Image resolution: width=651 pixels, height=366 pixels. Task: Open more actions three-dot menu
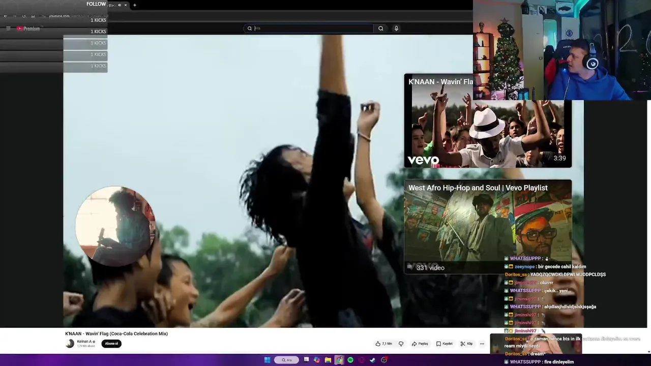coord(482,344)
